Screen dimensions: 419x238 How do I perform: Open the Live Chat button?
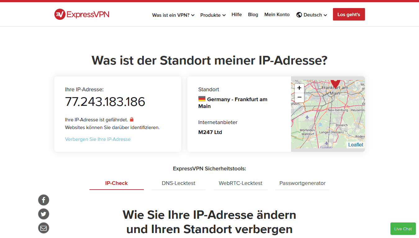tap(403, 229)
